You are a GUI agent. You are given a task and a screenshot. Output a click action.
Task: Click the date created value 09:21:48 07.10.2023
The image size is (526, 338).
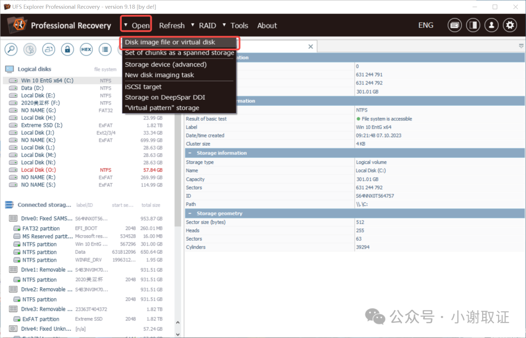pyautogui.click(x=378, y=135)
